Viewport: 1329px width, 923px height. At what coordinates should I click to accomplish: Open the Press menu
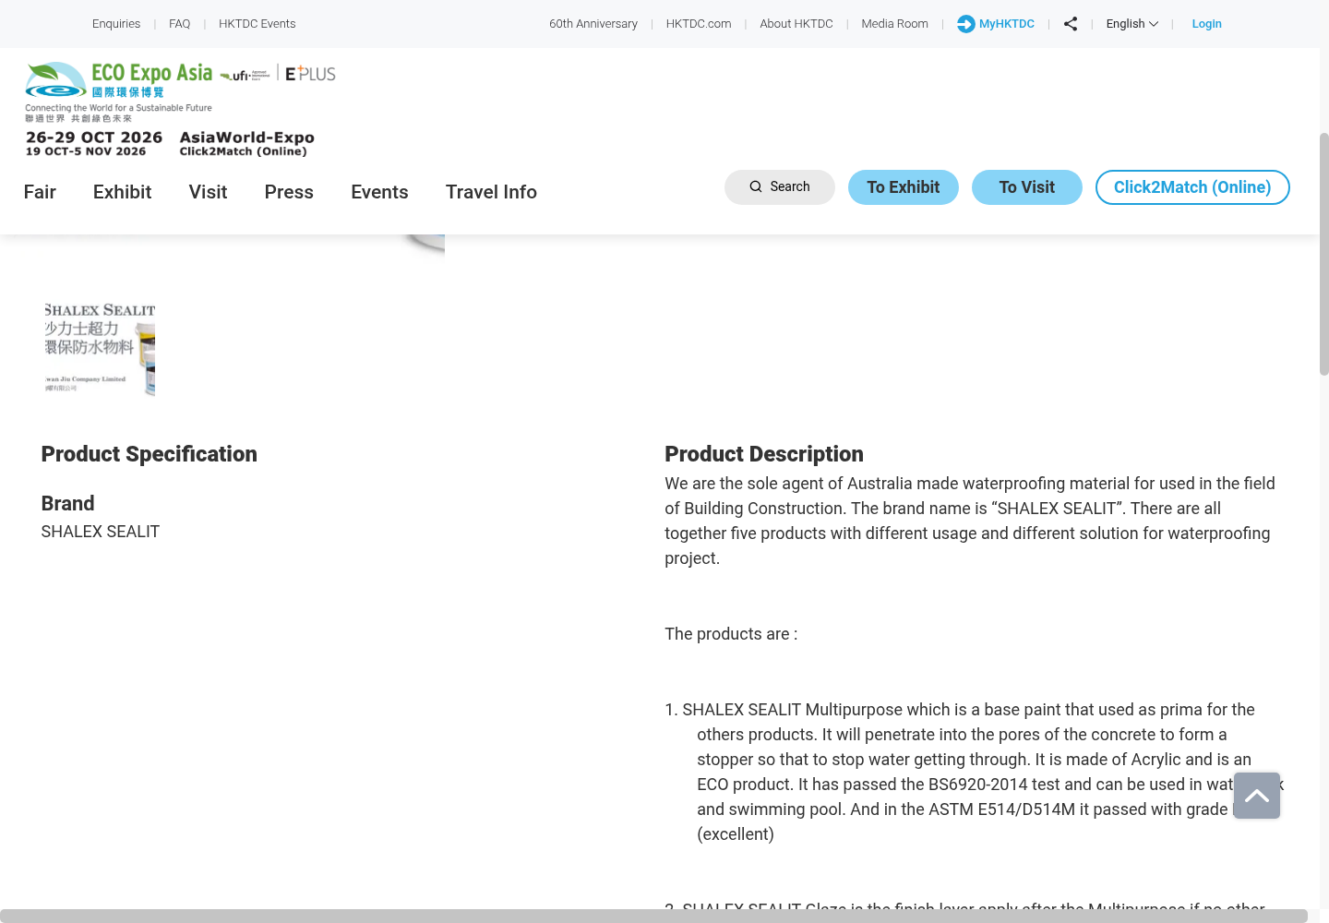(289, 192)
